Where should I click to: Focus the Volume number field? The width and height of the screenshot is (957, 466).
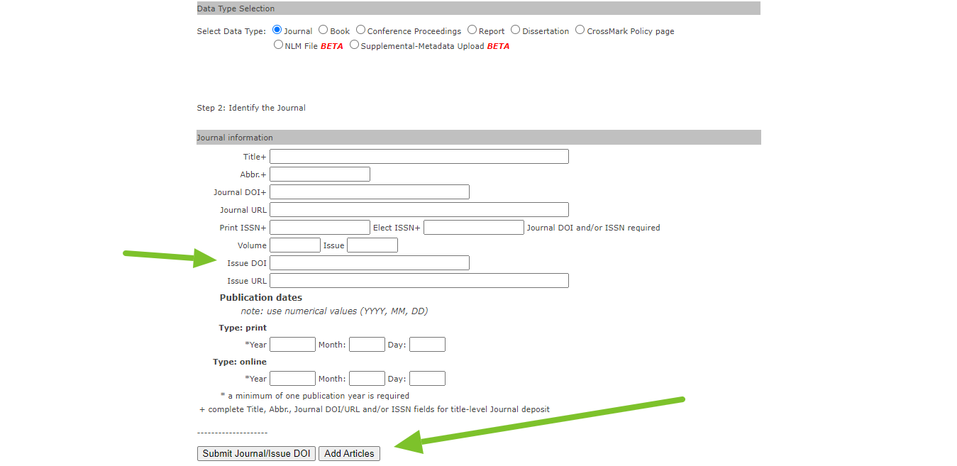295,245
